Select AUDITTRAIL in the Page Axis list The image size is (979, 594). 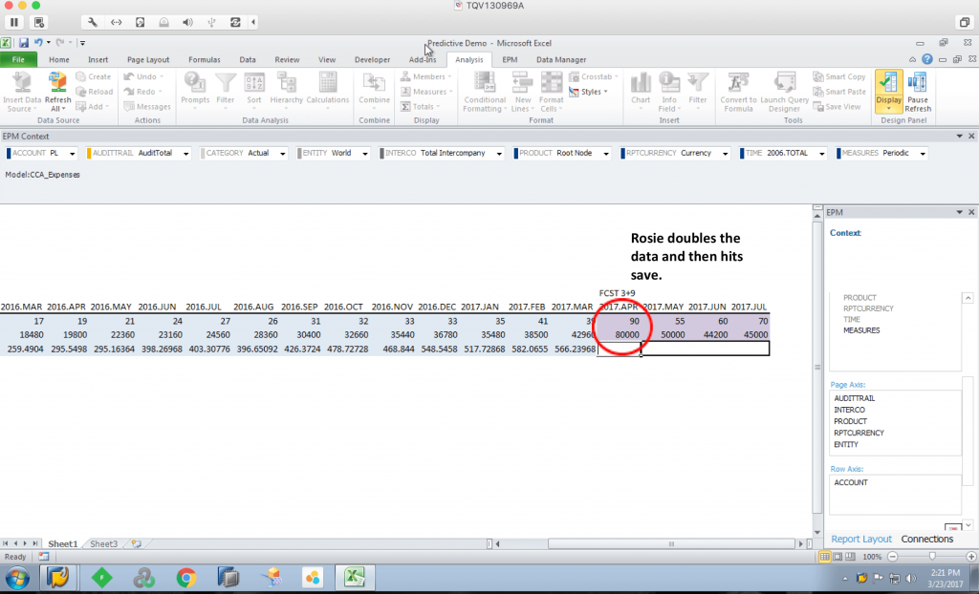(x=854, y=398)
